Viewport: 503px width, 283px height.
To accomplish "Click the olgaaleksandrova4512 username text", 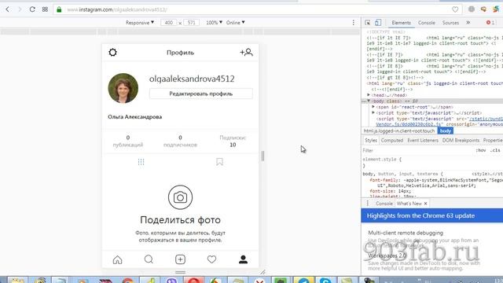I will coord(192,79).
